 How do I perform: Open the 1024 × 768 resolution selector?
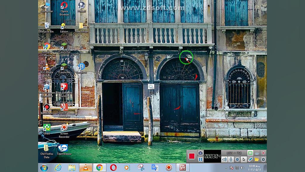tap(234, 153)
